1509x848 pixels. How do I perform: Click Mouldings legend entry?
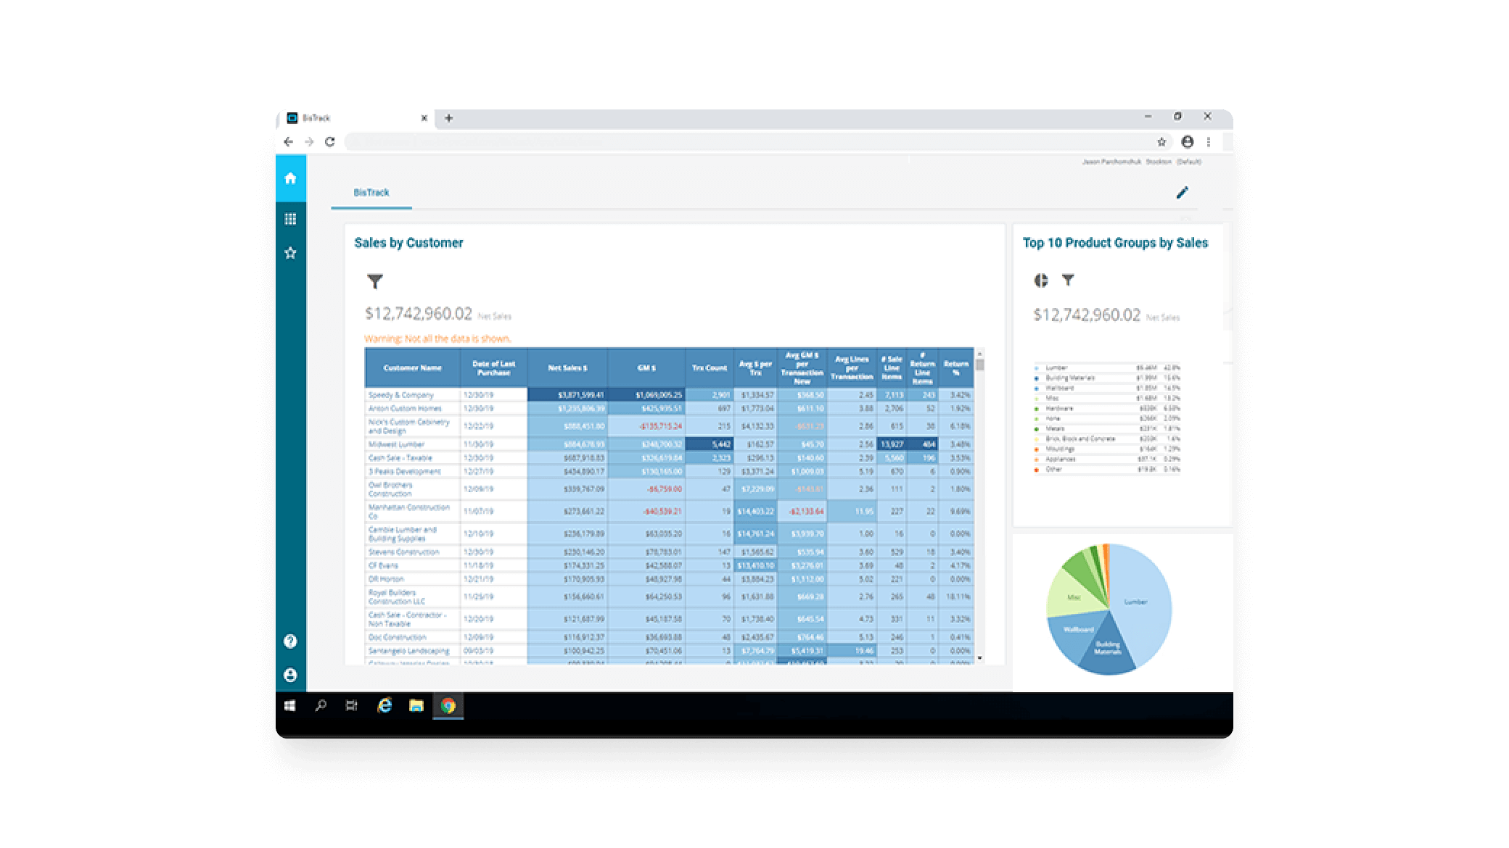1107,449
